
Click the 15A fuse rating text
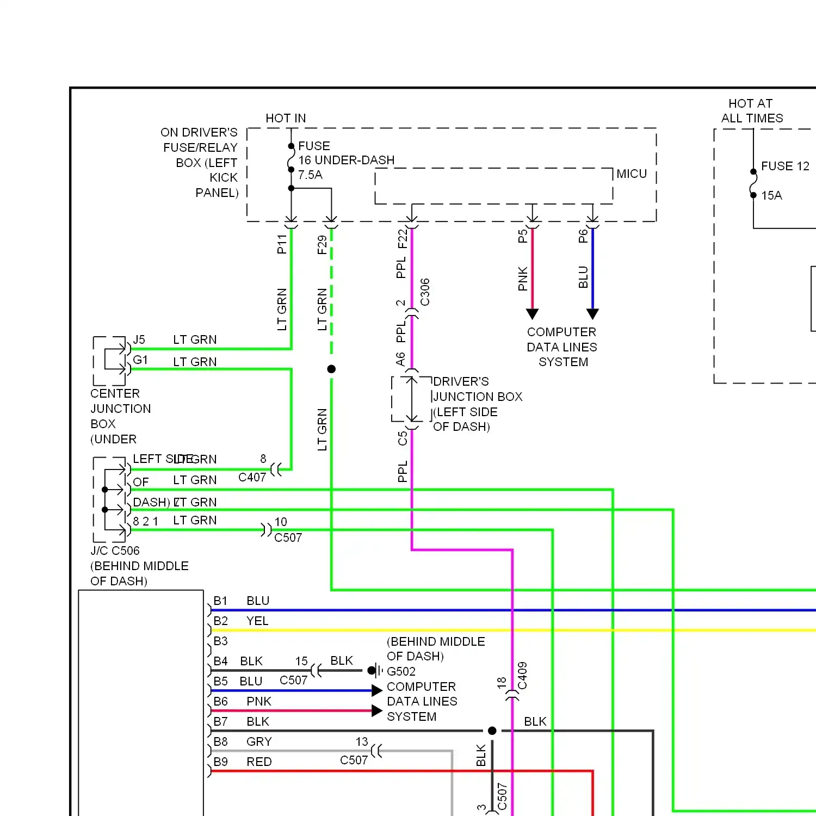pos(771,195)
